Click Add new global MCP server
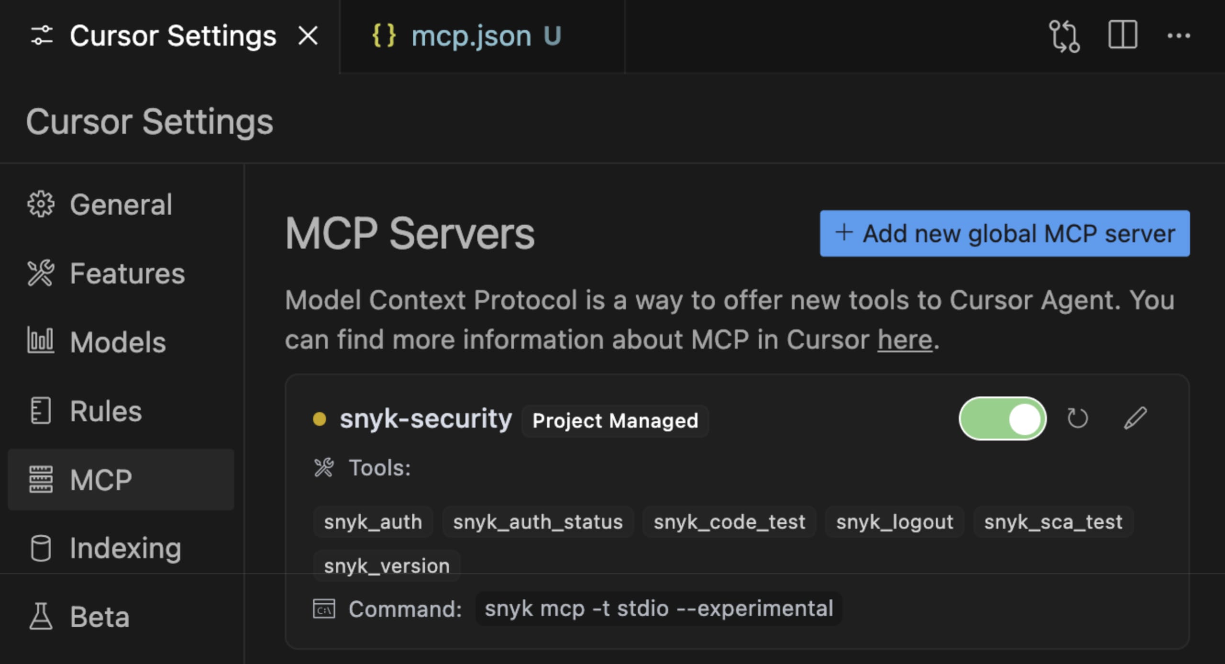 (x=1005, y=234)
